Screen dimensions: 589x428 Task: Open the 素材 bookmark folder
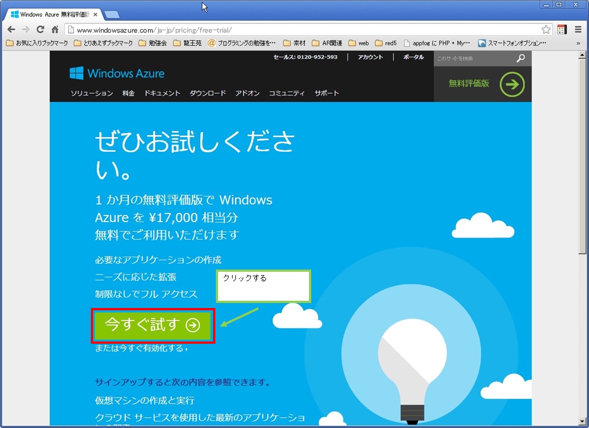(x=294, y=43)
